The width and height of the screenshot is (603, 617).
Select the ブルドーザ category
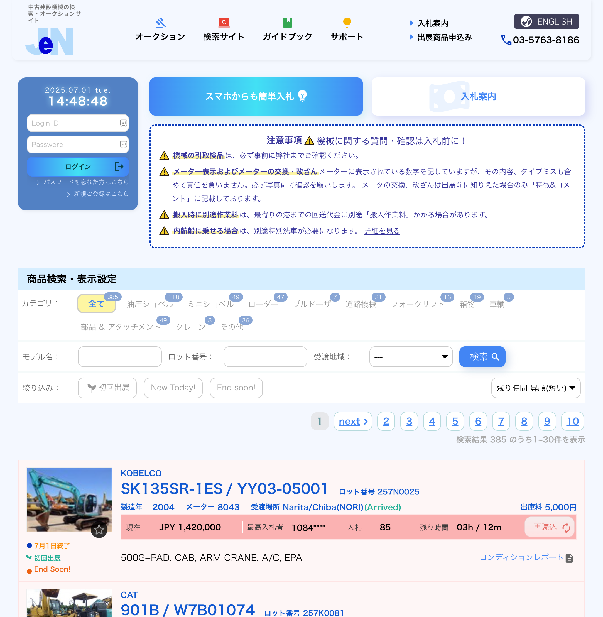[x=312, y=304]
